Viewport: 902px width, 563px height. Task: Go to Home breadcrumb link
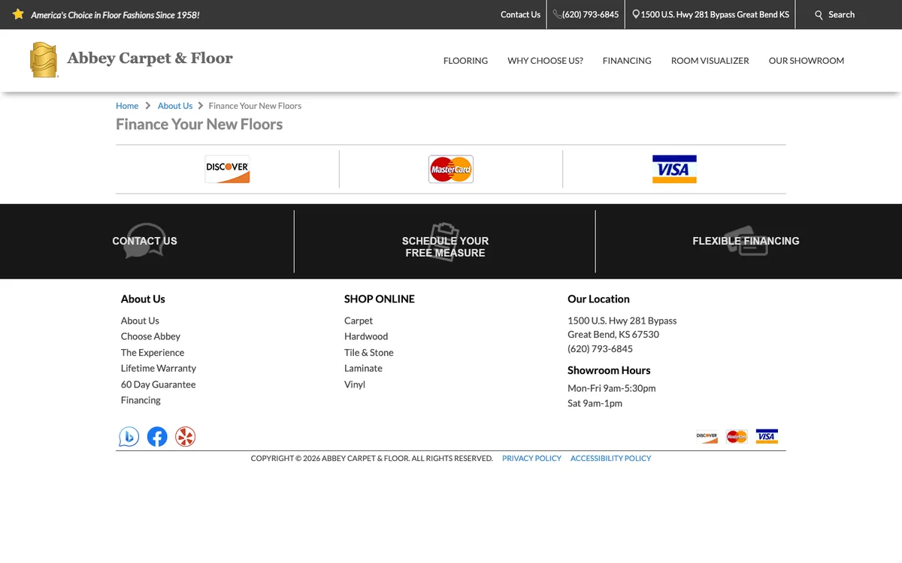coord(127,106)
